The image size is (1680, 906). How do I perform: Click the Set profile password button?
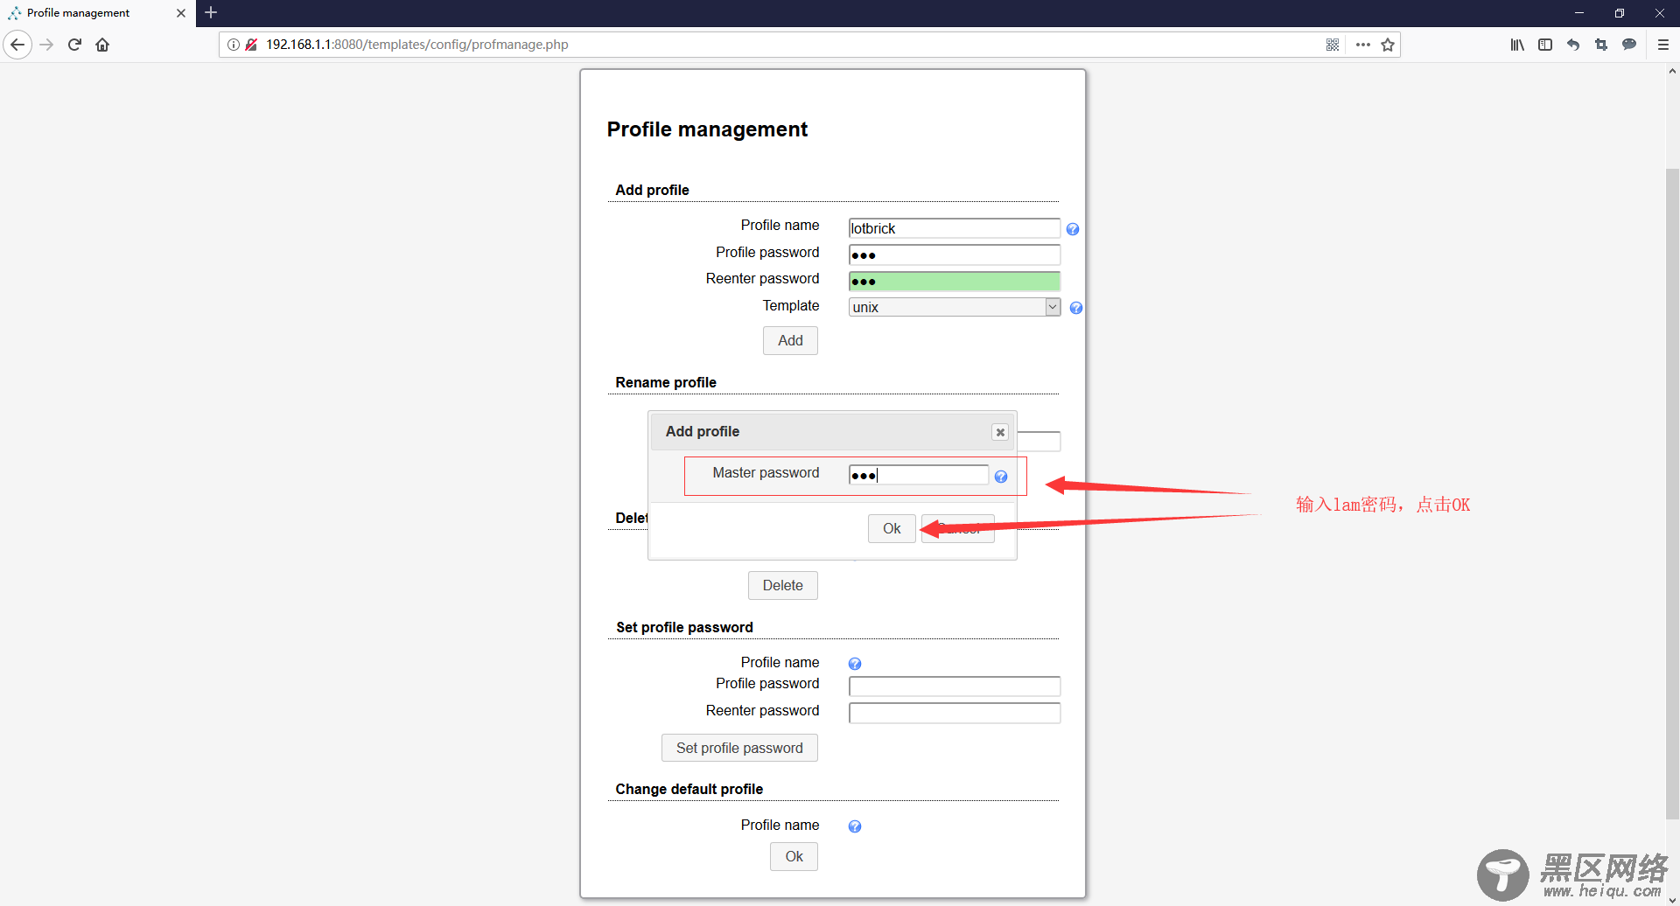tap(739, 748)
